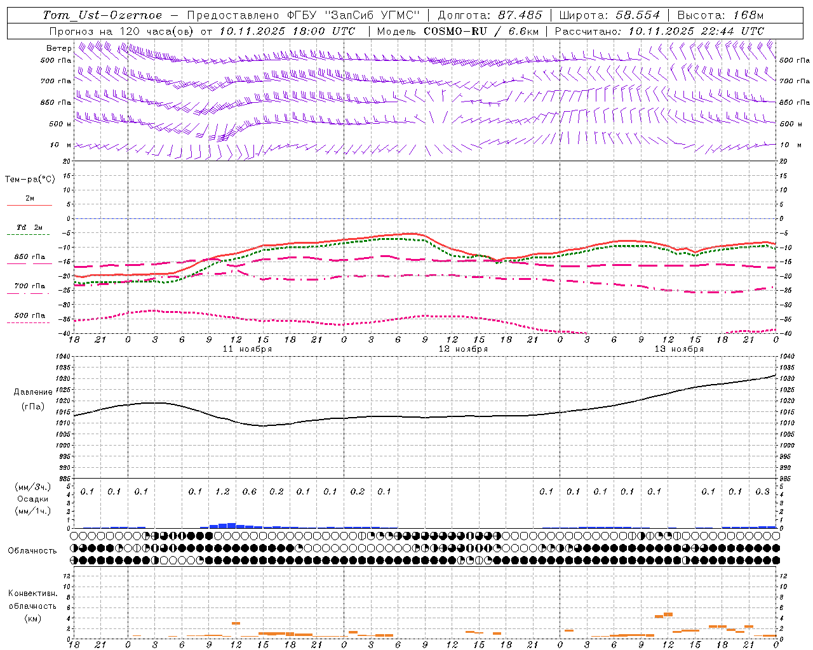
Task: Select the start time '10.11.2025 18:00 UTC'
Action: [x=287, y=31]
